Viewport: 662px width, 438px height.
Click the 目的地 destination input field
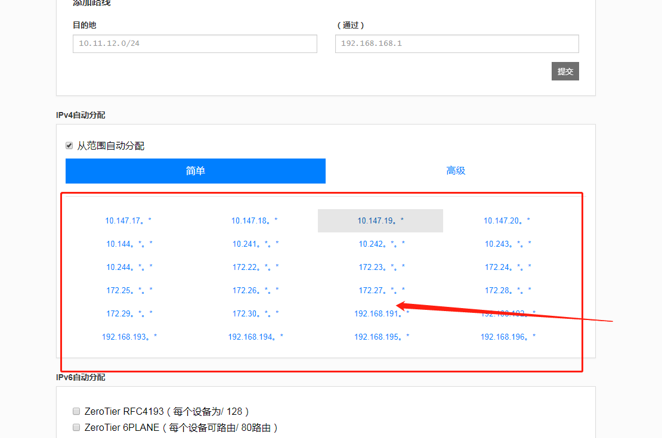(194, 44)
